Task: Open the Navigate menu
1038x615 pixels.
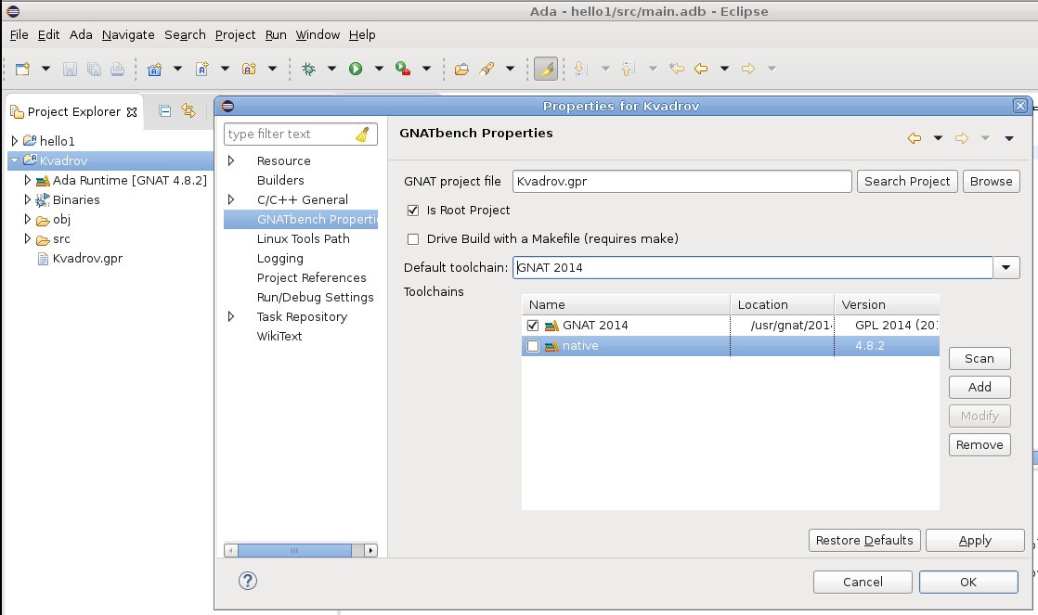Action: [x=128, y=35]
